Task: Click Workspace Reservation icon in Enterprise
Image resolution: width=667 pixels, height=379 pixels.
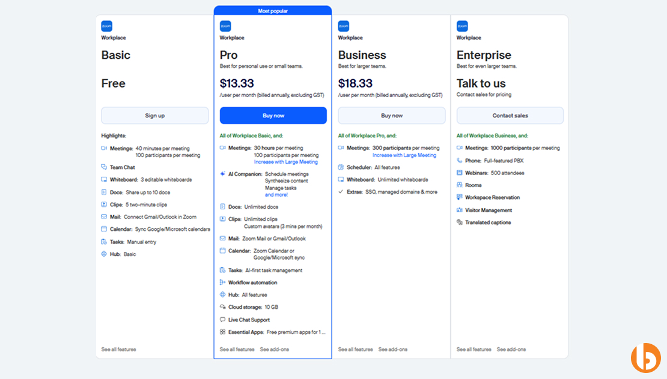Action: click(x=460, y=197)
